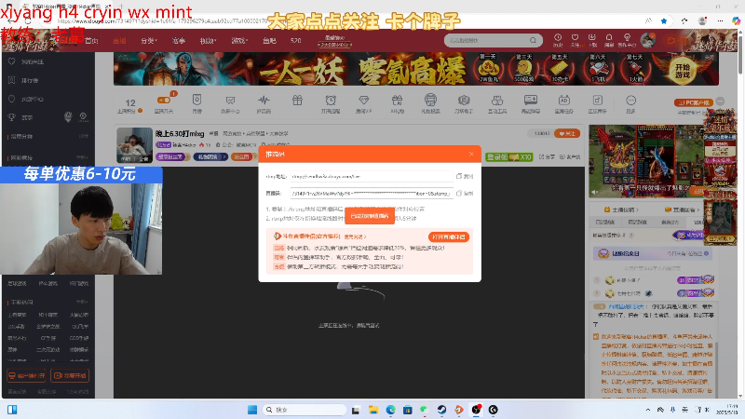Click the user avatar in the header

pyautogui.click(x=647, y=40)
